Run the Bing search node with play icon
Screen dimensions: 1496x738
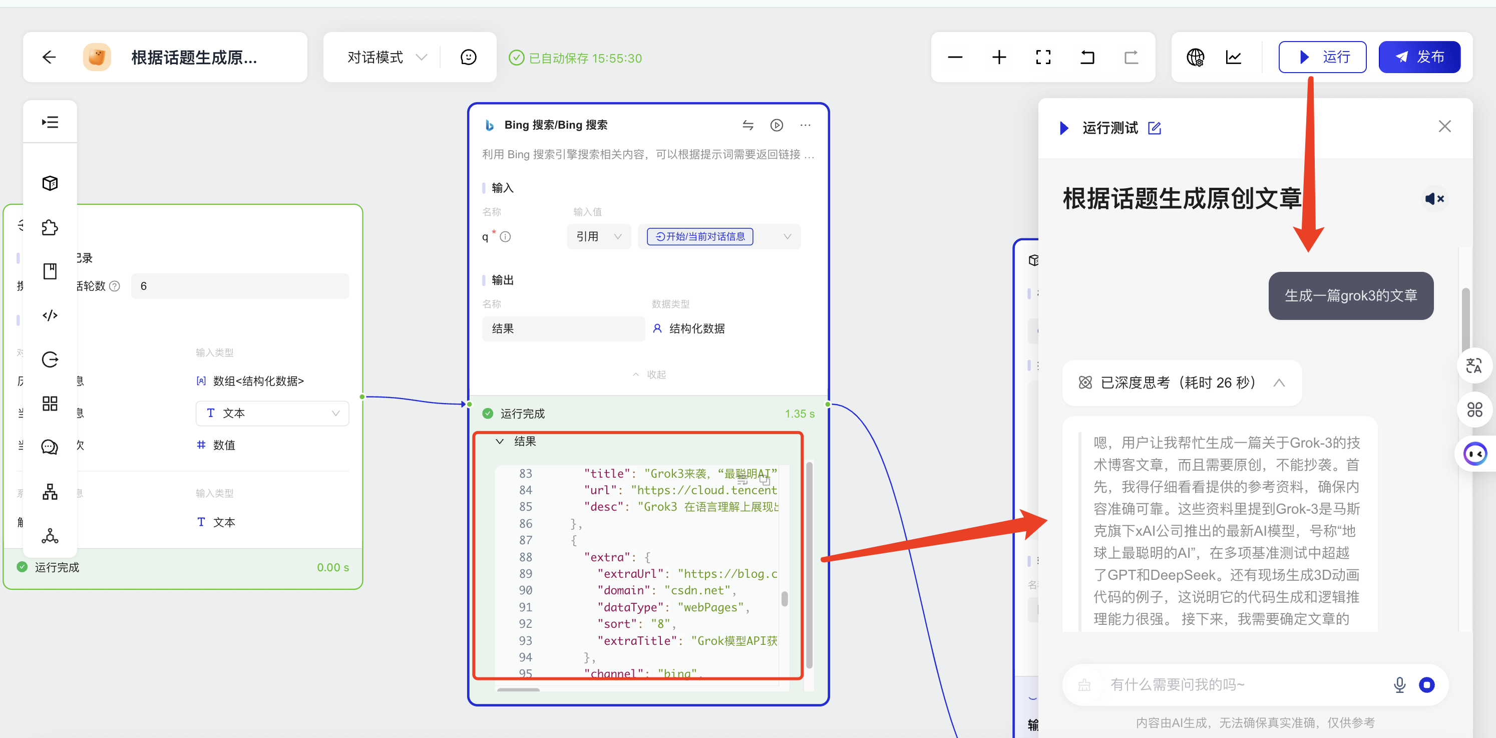click(777, 125)
